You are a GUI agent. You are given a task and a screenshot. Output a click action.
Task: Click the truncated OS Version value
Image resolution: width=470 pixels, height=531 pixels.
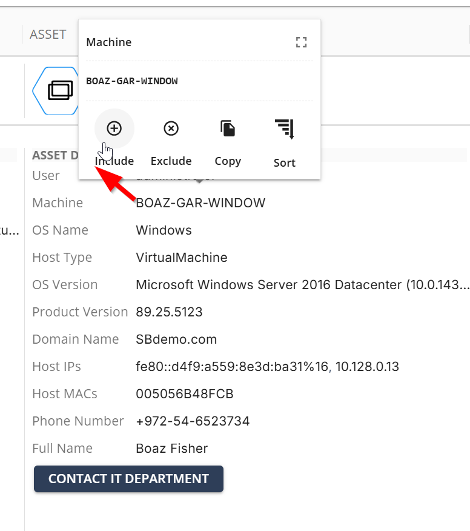point(302,284)
